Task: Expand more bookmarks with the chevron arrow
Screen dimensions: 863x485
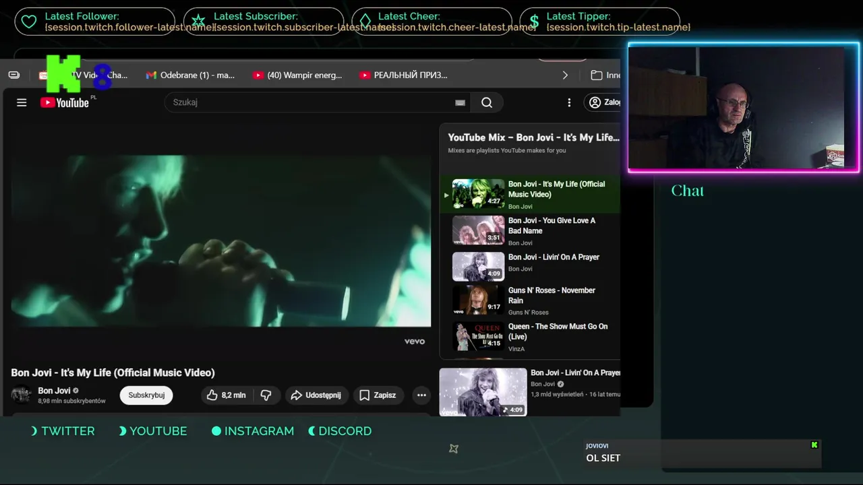Action: pyautogui.click(x=565, y=75)
